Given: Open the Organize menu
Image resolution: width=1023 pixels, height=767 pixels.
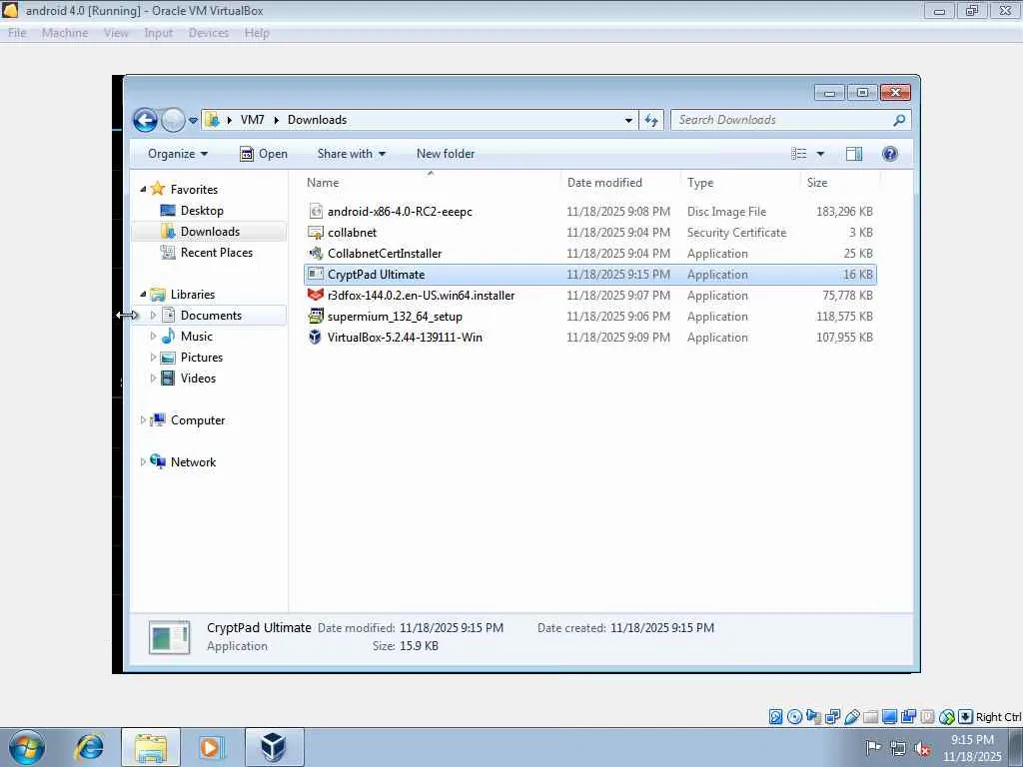Looking at the screenshot, I should coord(178,154).
